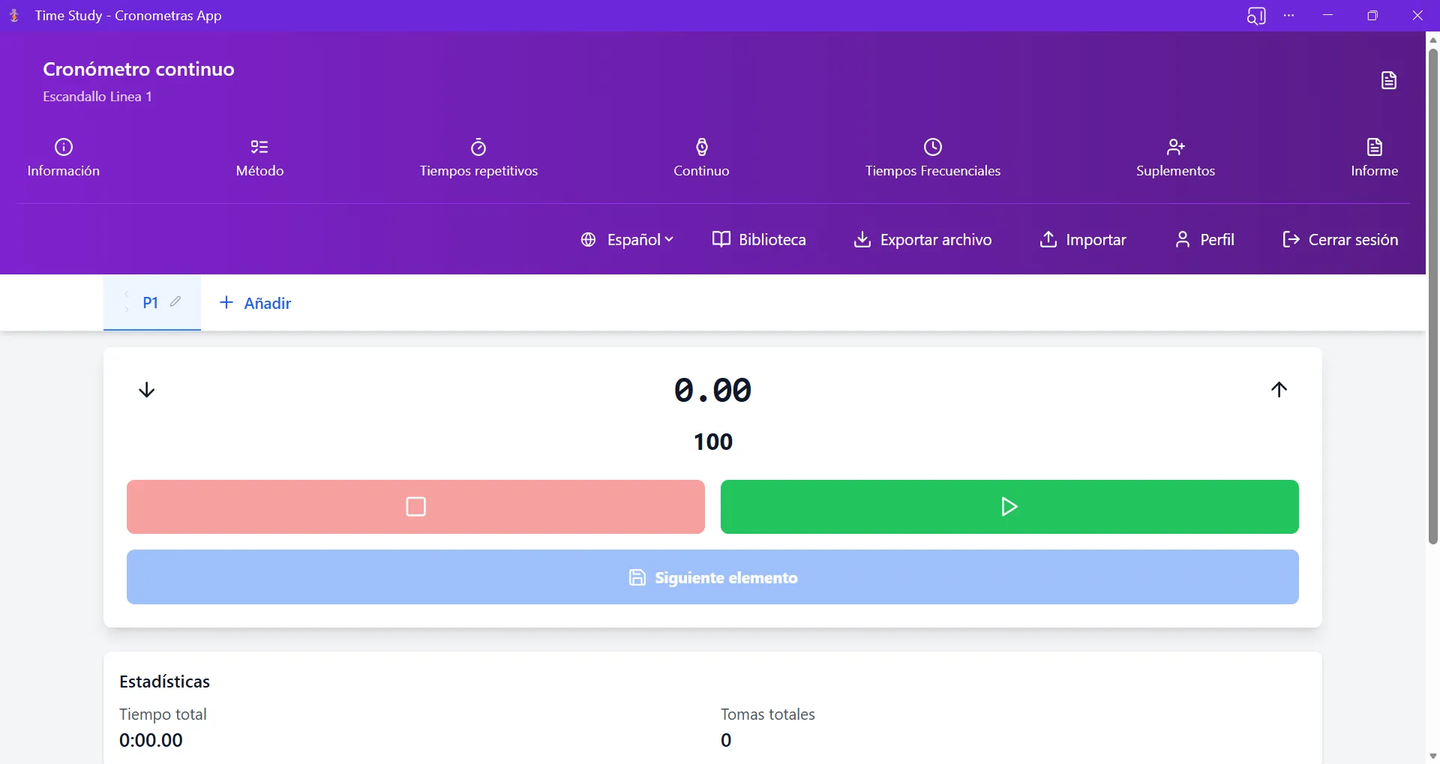This screenshot has height=764, width=1440.
Task: Switch to Tiempos Frecuenciales section
Action: (932, 158)
